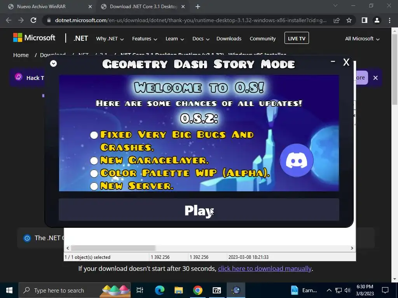
Task: Expand the Features menu
Action: (x=145, y=39)
